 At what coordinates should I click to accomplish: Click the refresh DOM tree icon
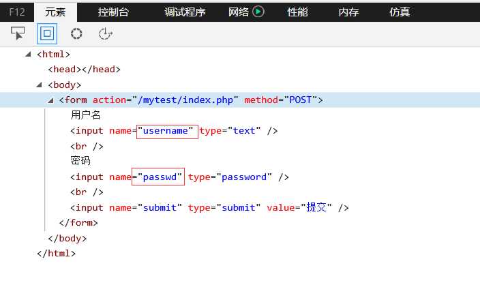[105, 33]
